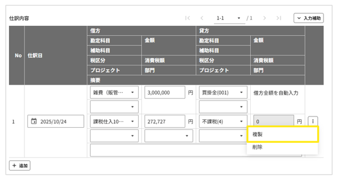Open the 1-1 page range dropdown
Viewport: 337px width, 179px height.
(229, 18)
